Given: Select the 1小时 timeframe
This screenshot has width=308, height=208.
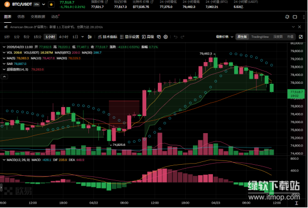Looking at the screenshot, I should pyautogui.click(x=50, y=37).
